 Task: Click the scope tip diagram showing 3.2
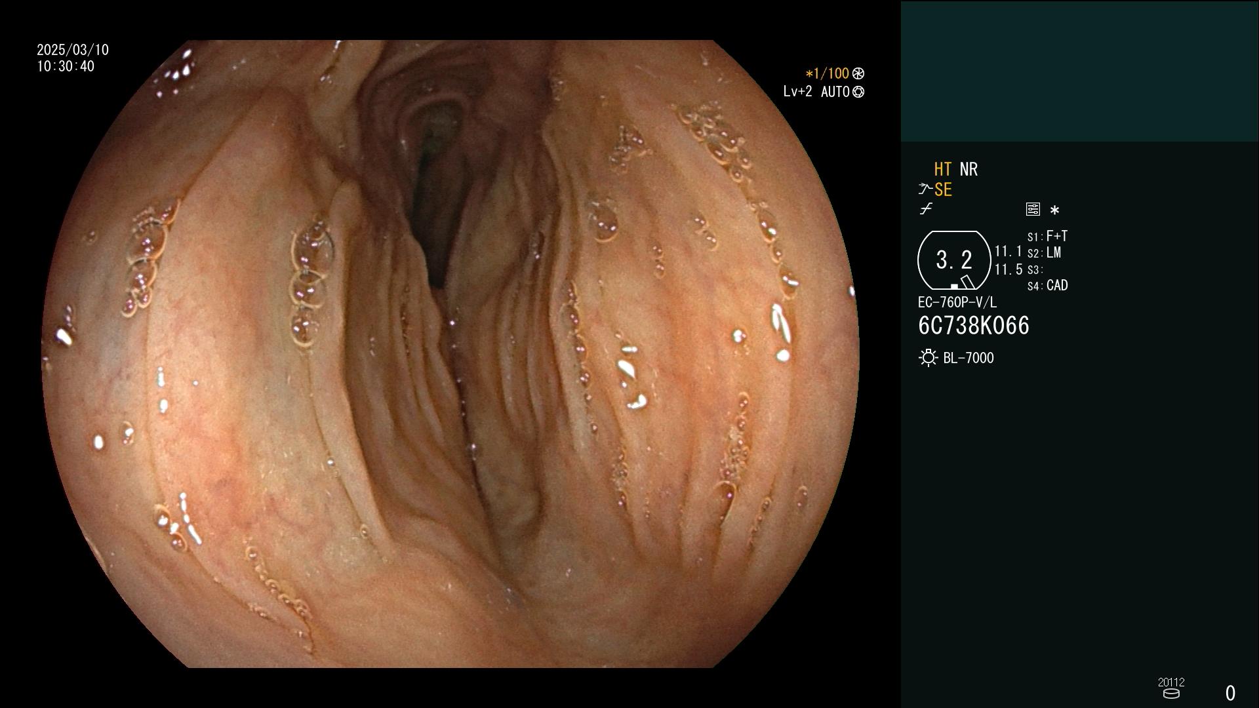click(954, 260)
